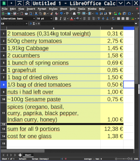Open the File menu
Screen dimensions: 140x161
coord(5,9)
